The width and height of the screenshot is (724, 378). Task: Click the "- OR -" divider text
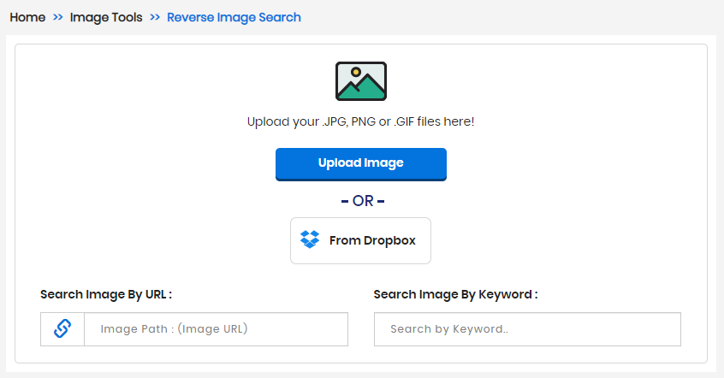point(363,201)
